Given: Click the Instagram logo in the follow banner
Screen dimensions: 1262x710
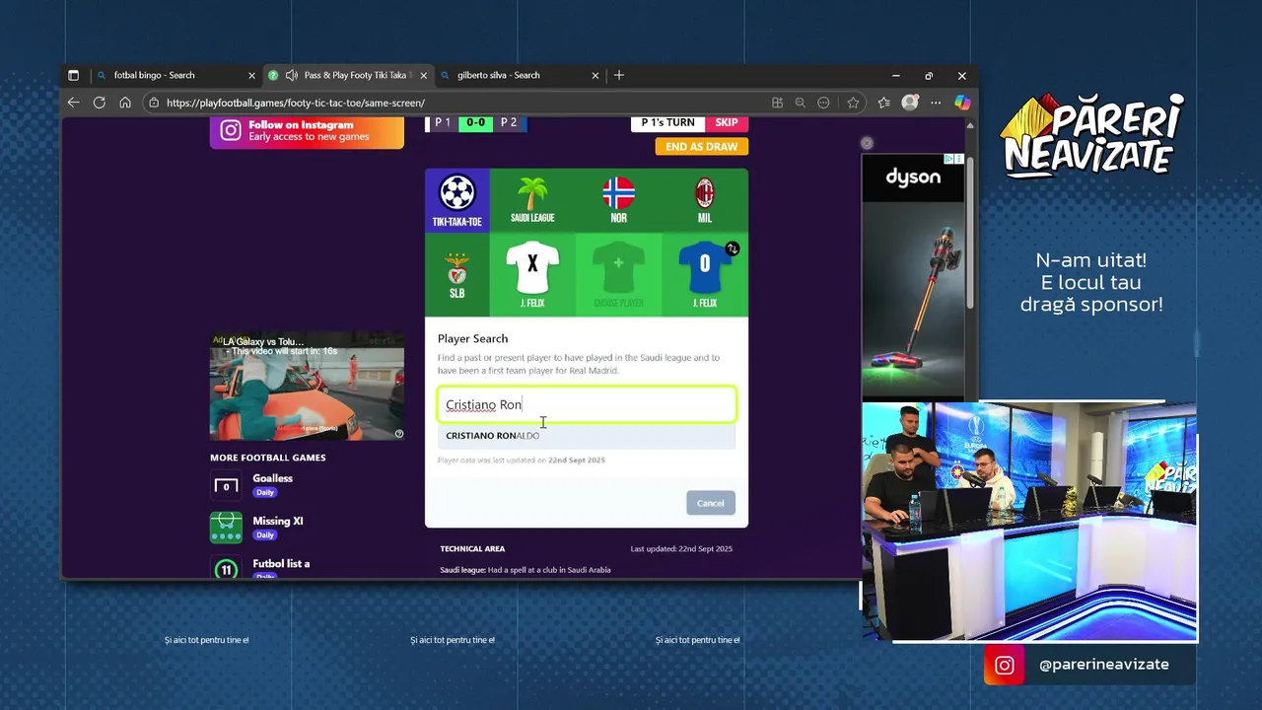Looking at the screenshot, I should (231, 131).
